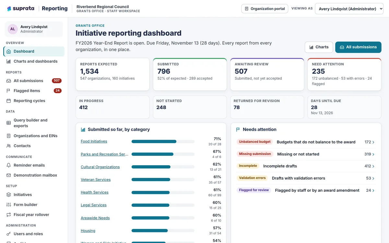Click the Query builder table icon
This screenshot has height=243, width=389.
(9, 123)
